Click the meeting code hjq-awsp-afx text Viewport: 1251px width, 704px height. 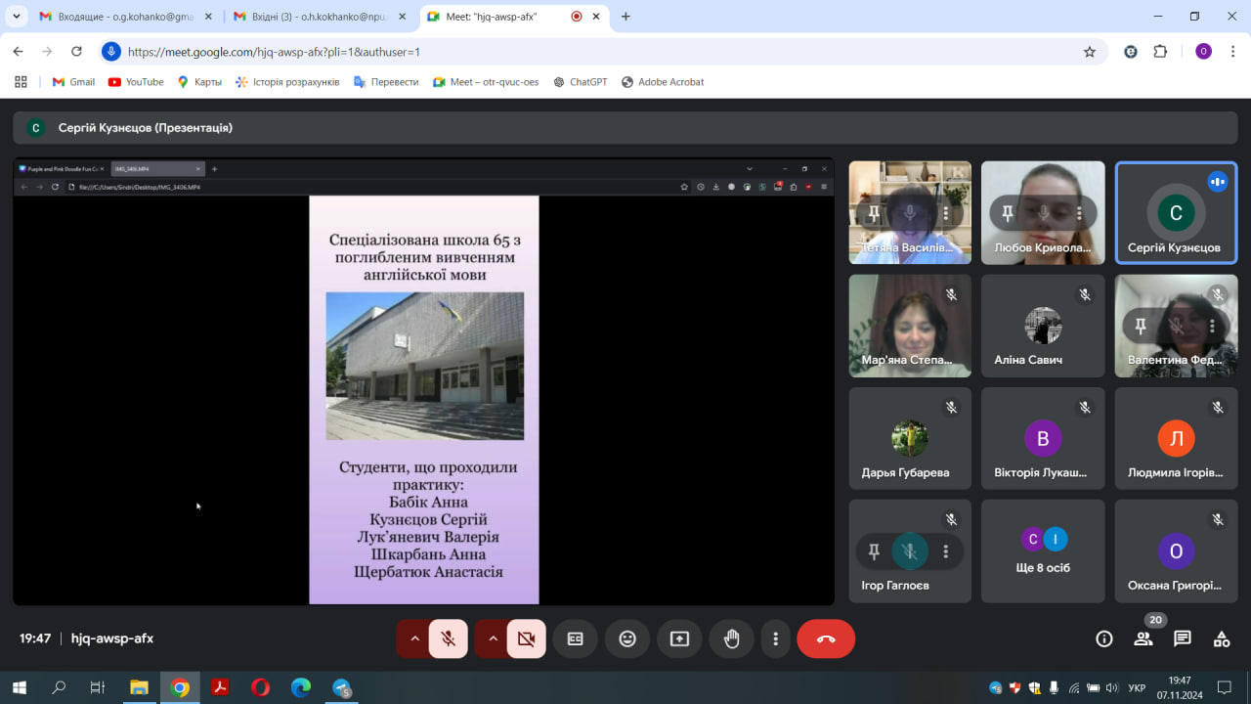[x=112, y=638]
